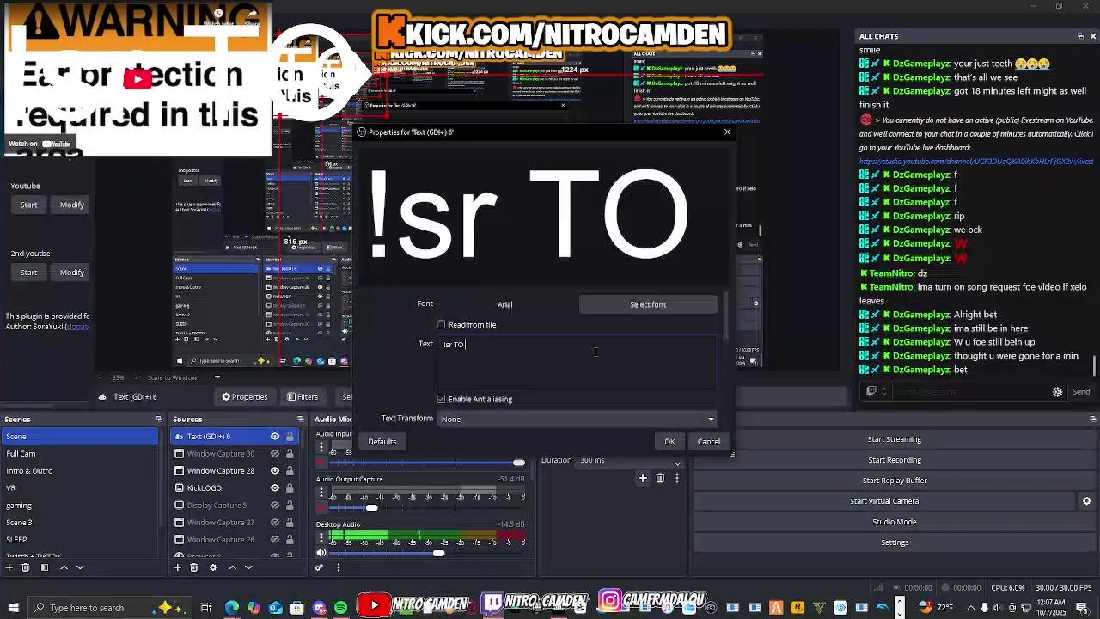Open the preview scale dropdown arrow

[217, 377]
